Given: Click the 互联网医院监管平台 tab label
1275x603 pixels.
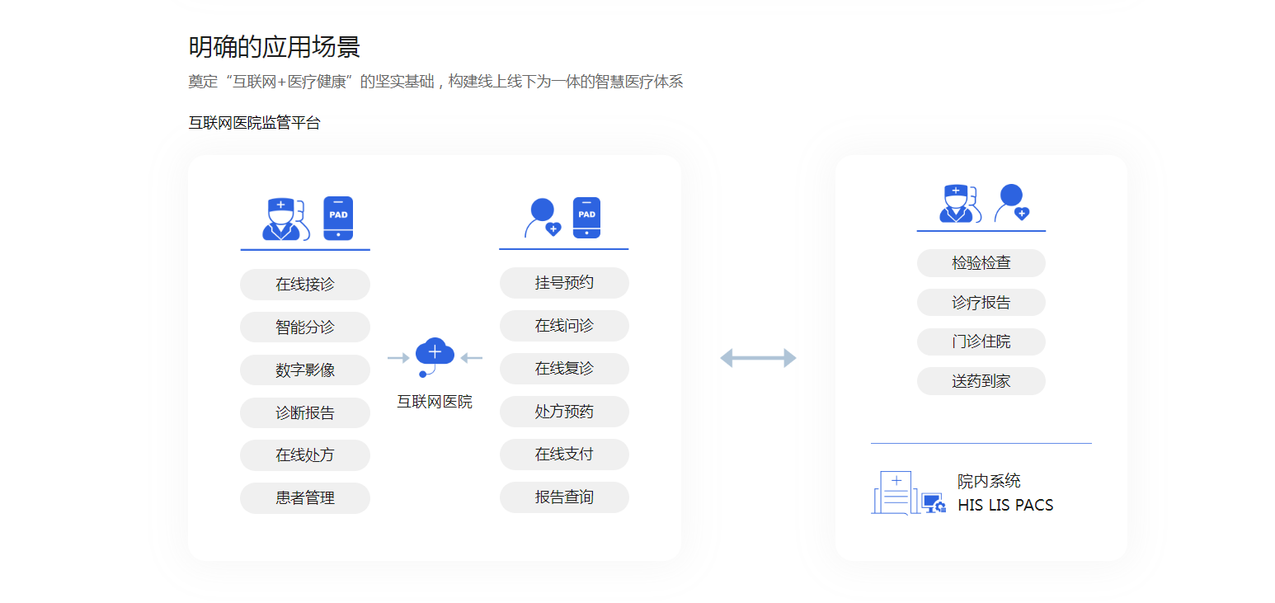Looking at the screenshot, I should pyautogui.click(x=254, y=123).
